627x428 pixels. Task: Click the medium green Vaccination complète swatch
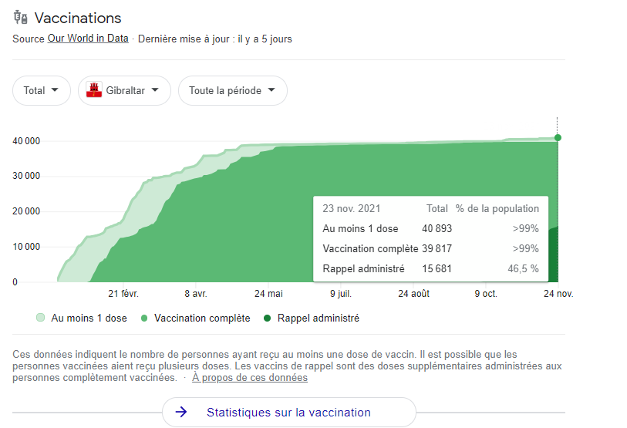[x=144, y=318]
